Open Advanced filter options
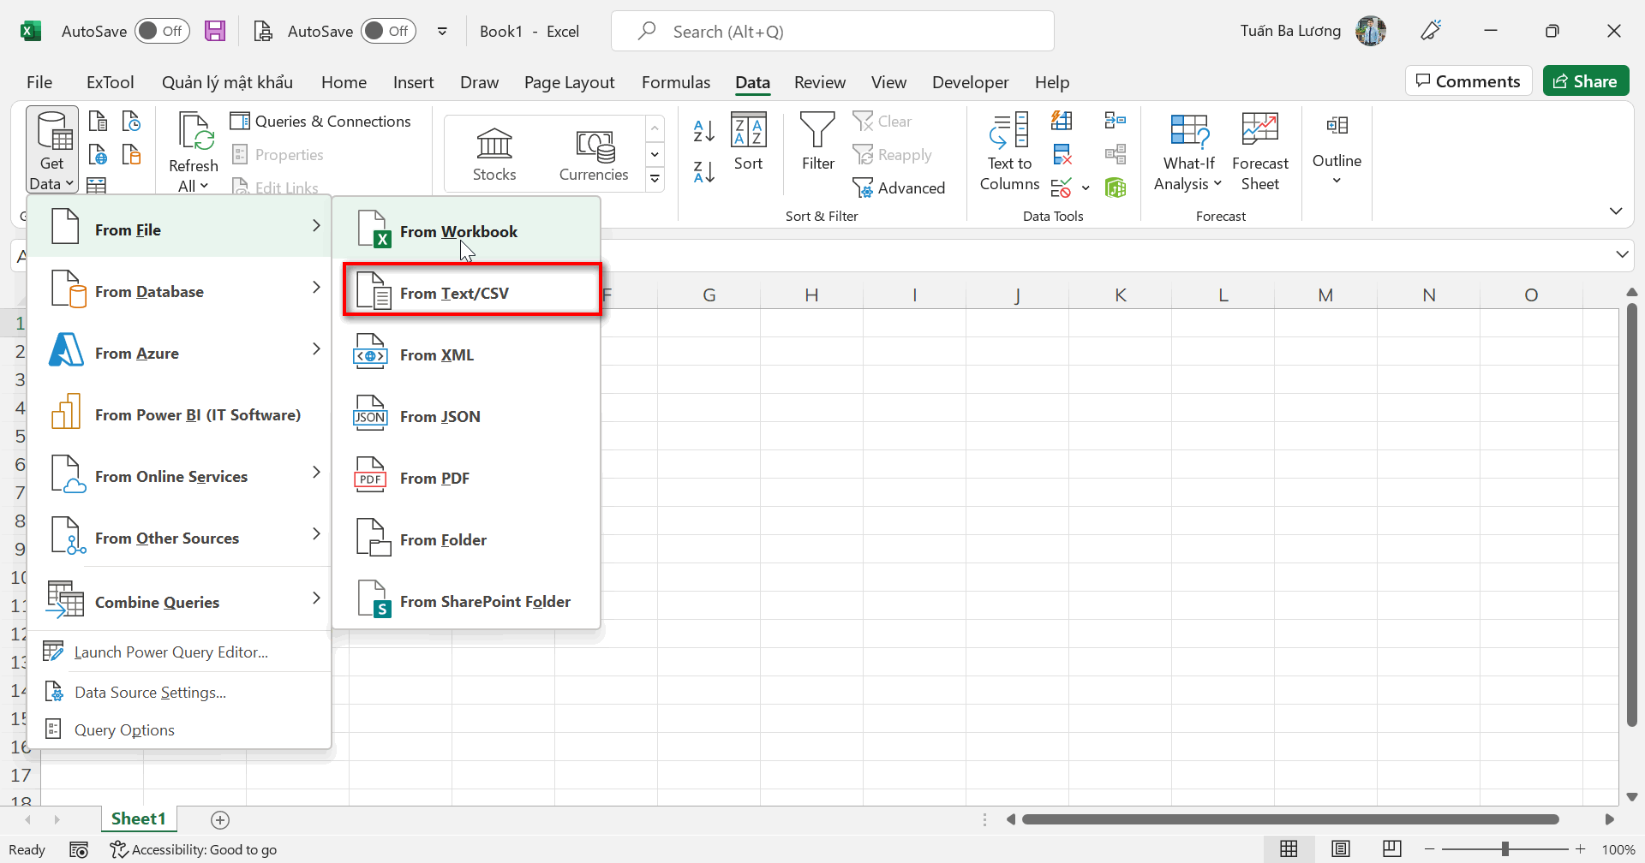The width and height of the screenshot is (1645, 863). [x=899, y=187]
